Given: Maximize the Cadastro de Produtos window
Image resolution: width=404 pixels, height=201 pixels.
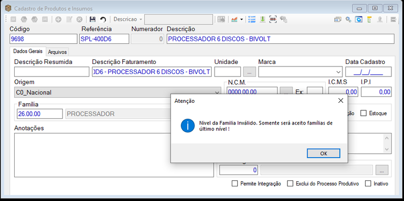Looking at the screenshot, I should 375,8.
